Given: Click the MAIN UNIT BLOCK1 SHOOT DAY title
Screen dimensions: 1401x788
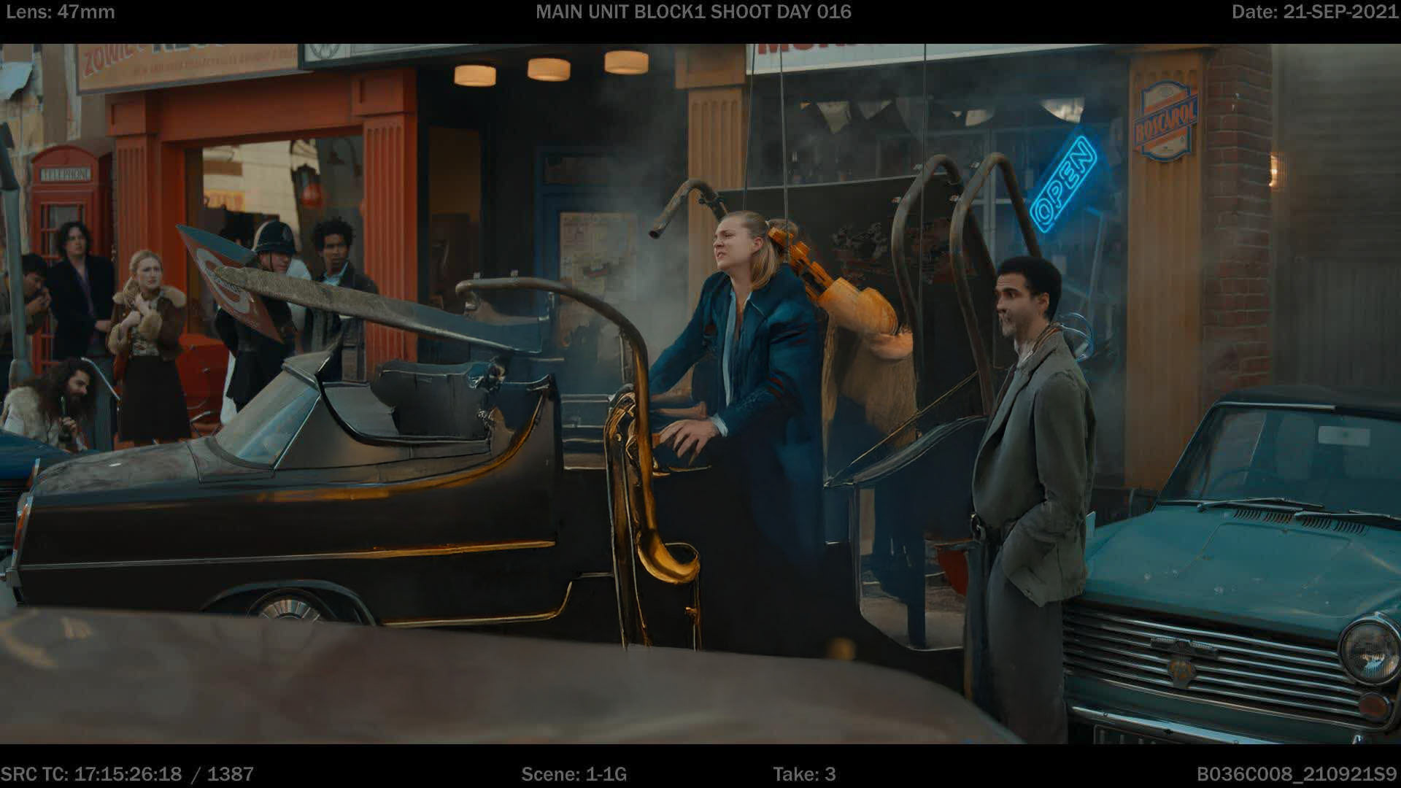Looking at the screenshot, I should coord(693,12).
